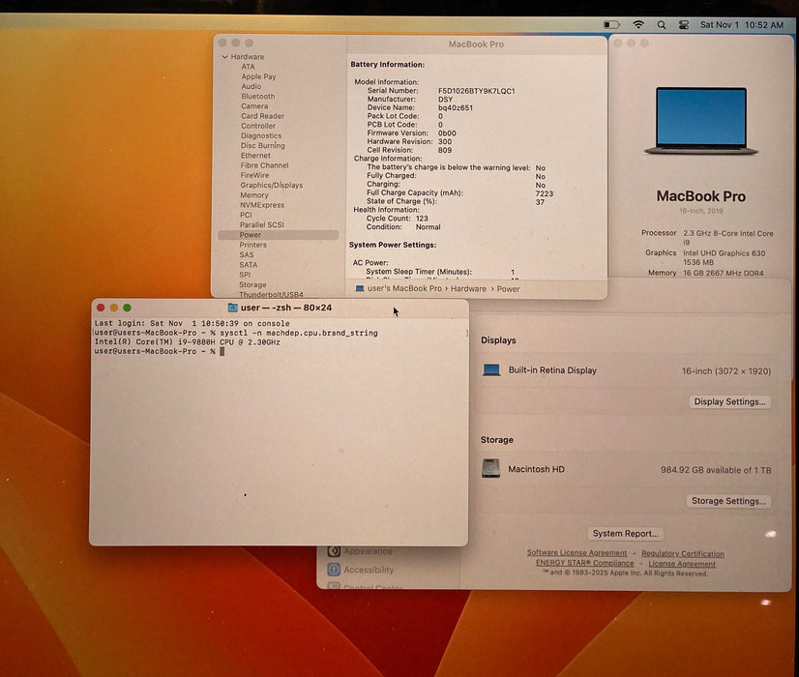Click the Built-in Retina Display icon
Viewport: 799px width, 677px height.
(490, 370)
